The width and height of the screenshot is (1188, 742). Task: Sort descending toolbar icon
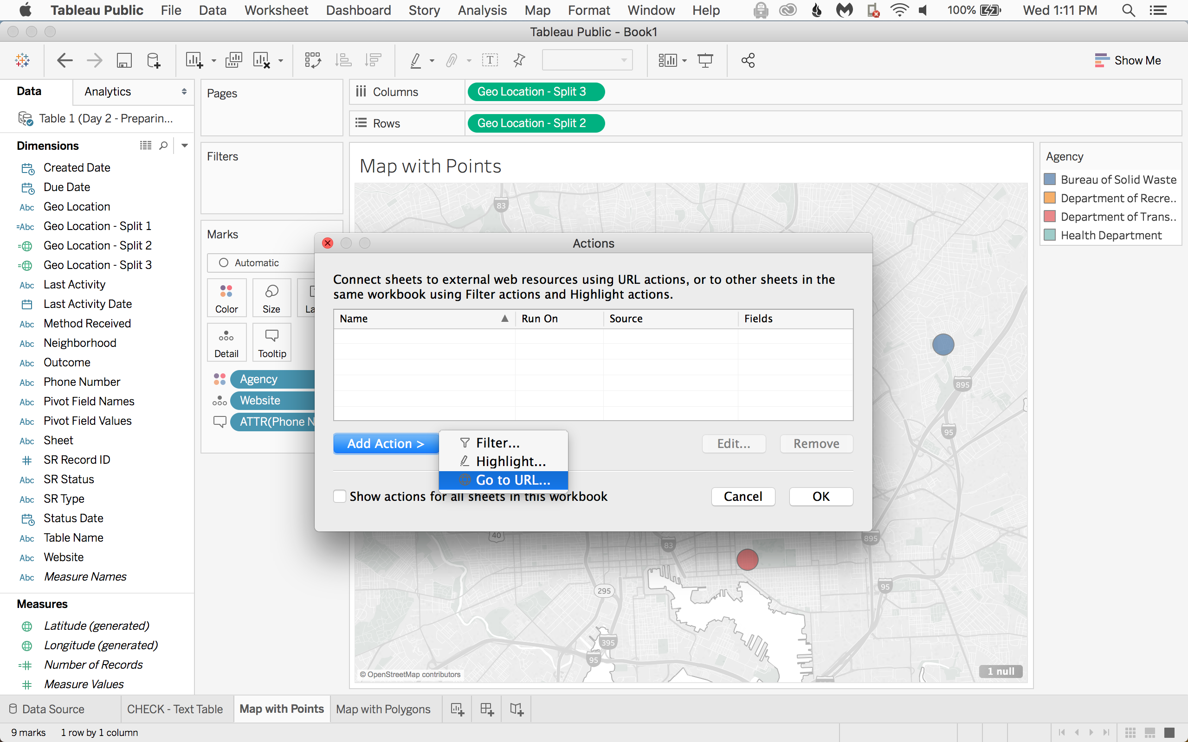click(373, 60)
